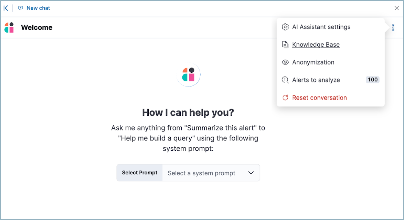Click the center Elastic assistant avatar
The image size is (404, 220).
click(x=188, y=74)
